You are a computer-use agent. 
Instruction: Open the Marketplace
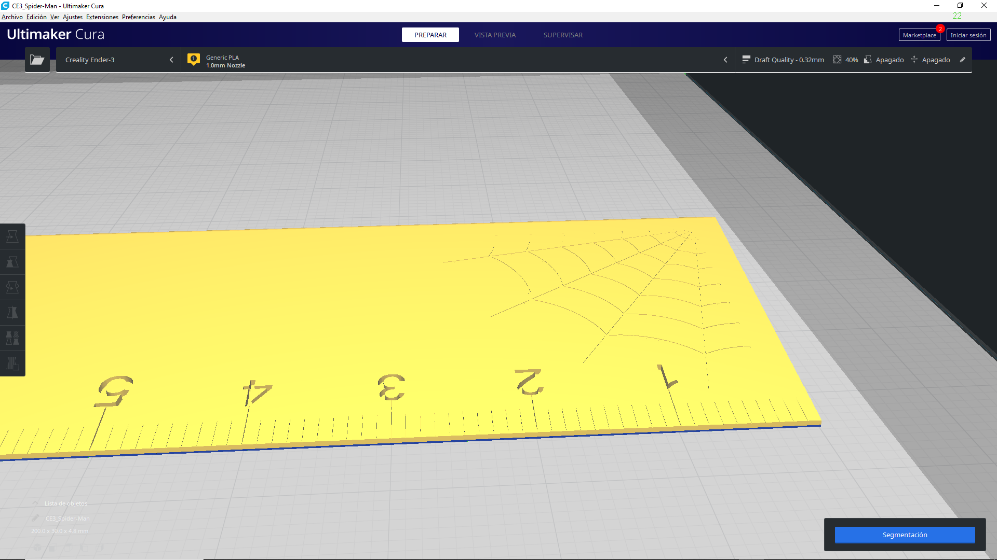[x=919, y=34]
